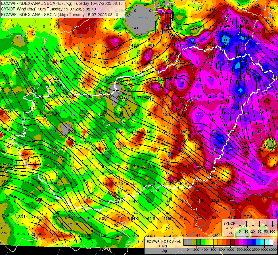
Task: Select the bright magenta swatch right of 1500 tick
Action: (241, 242)
